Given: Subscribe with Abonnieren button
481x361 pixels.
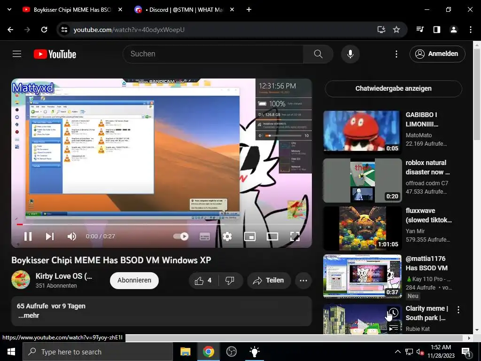Looking at the screenshot, I should pyautogui.click(x=134, y=280).
